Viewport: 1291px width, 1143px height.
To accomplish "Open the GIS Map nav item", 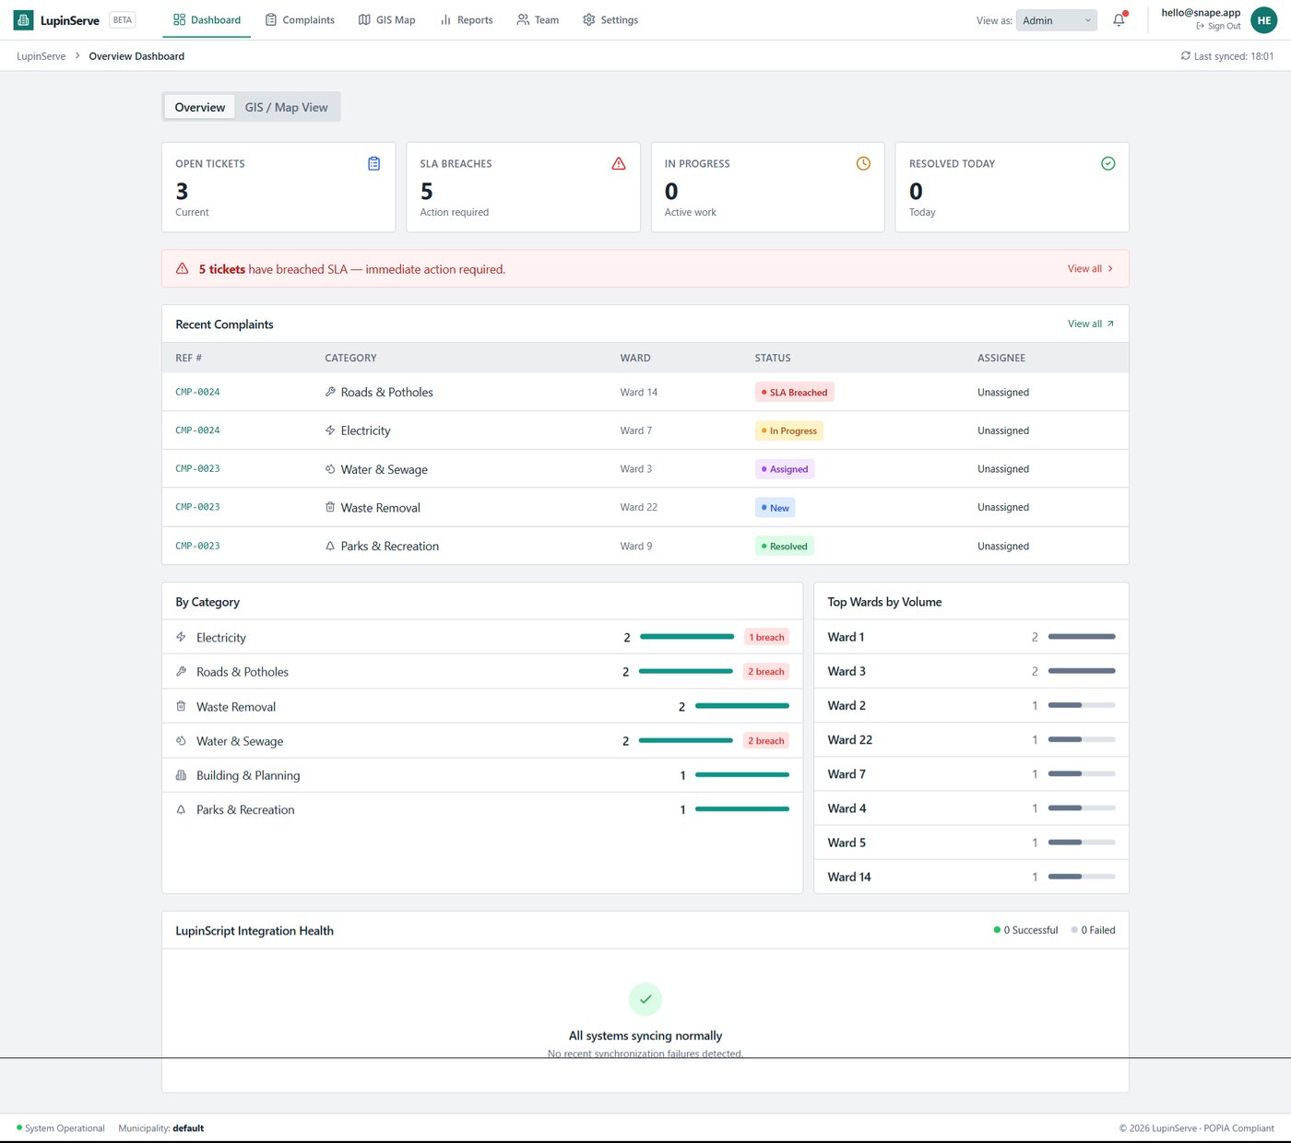I will click(x=386, y=19).
